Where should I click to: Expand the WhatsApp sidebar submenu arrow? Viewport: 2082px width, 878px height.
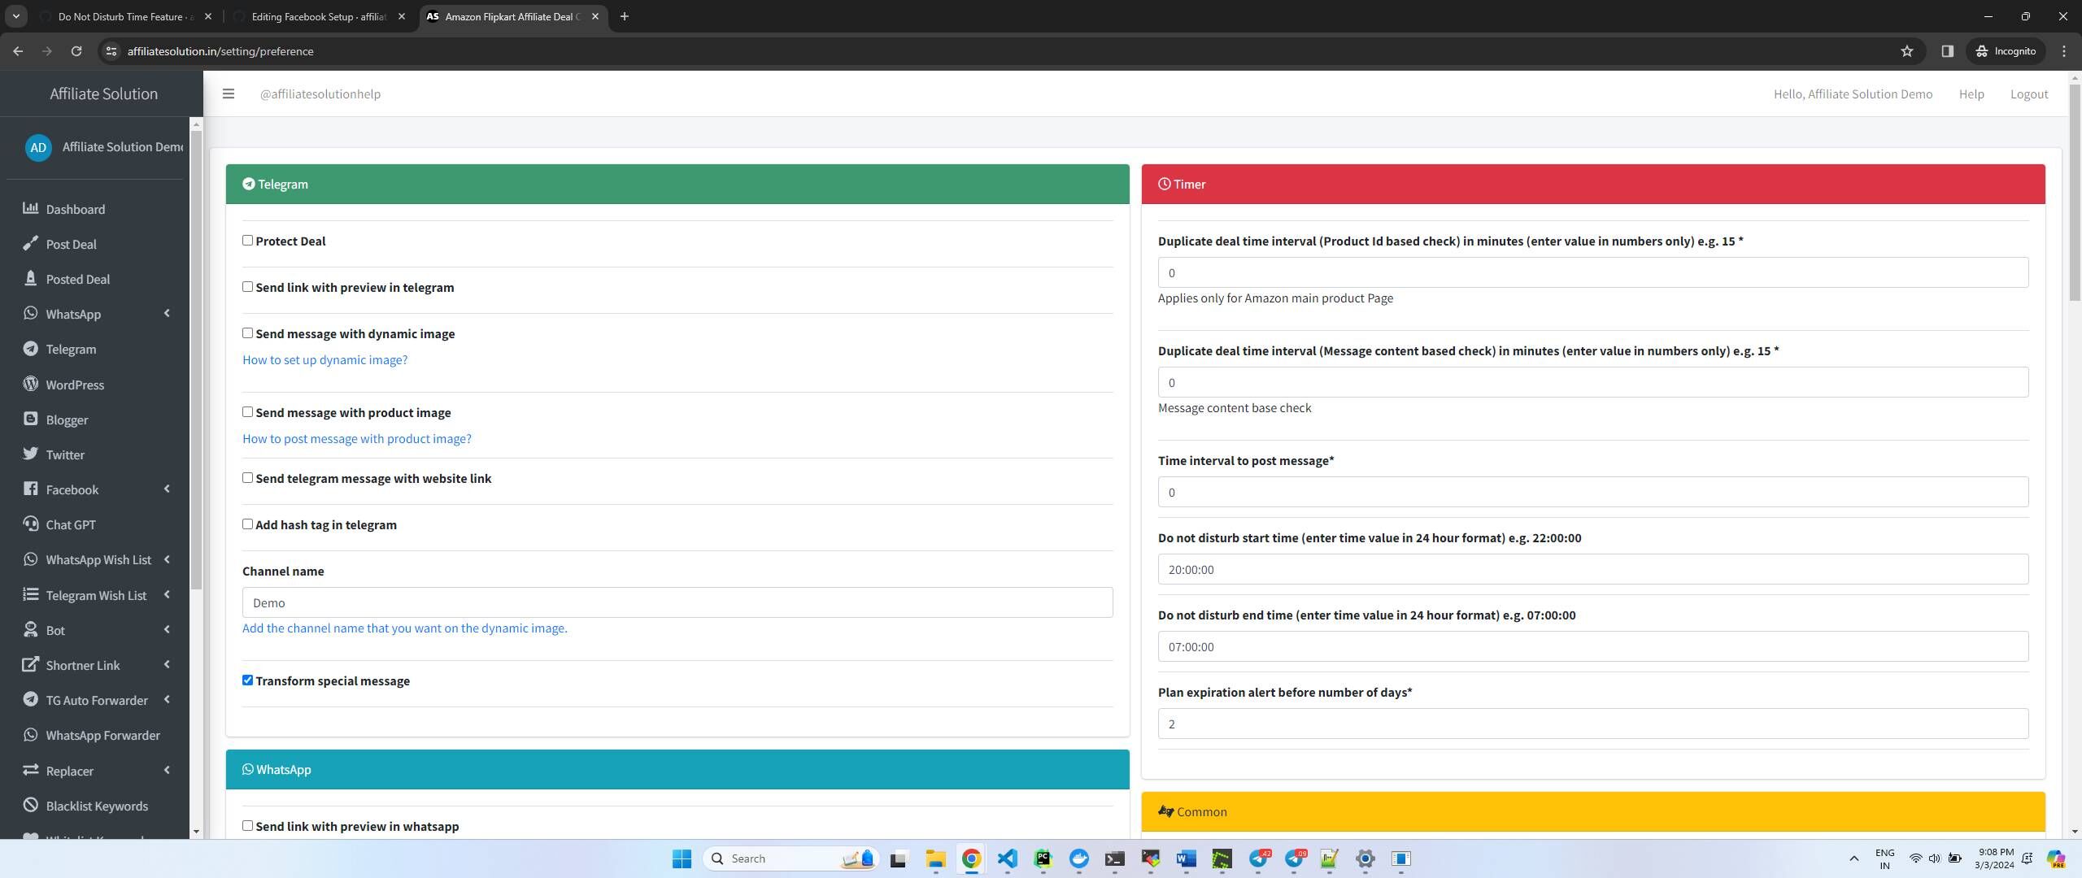pyautogui.click(x=167, y=314)
